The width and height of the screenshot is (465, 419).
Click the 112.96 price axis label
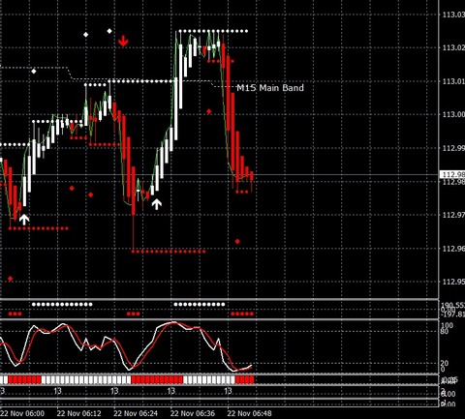[x=453, y=249]
